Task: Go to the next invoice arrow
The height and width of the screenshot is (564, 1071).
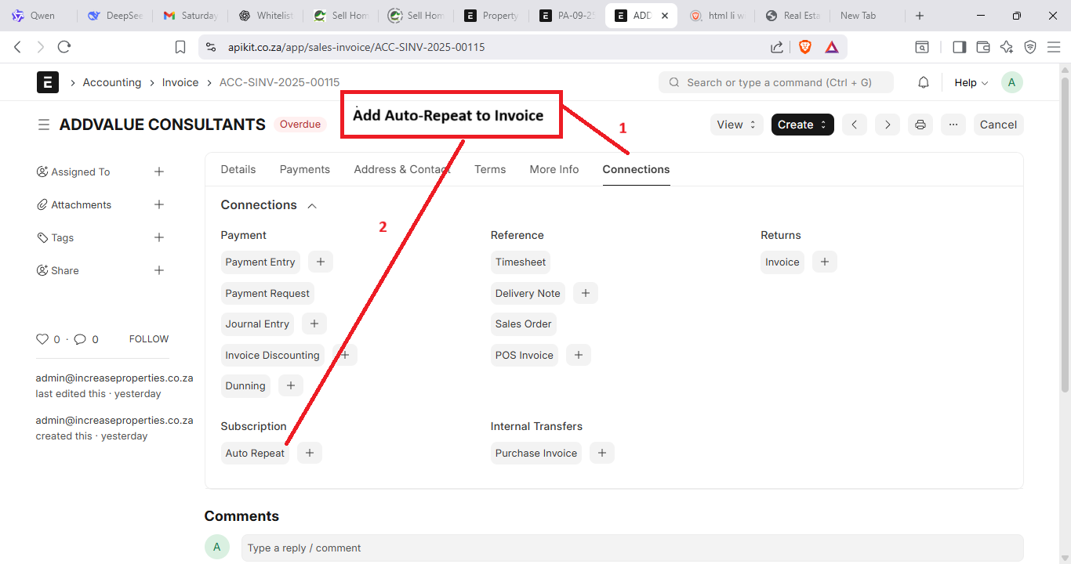Action: (888, 125)
